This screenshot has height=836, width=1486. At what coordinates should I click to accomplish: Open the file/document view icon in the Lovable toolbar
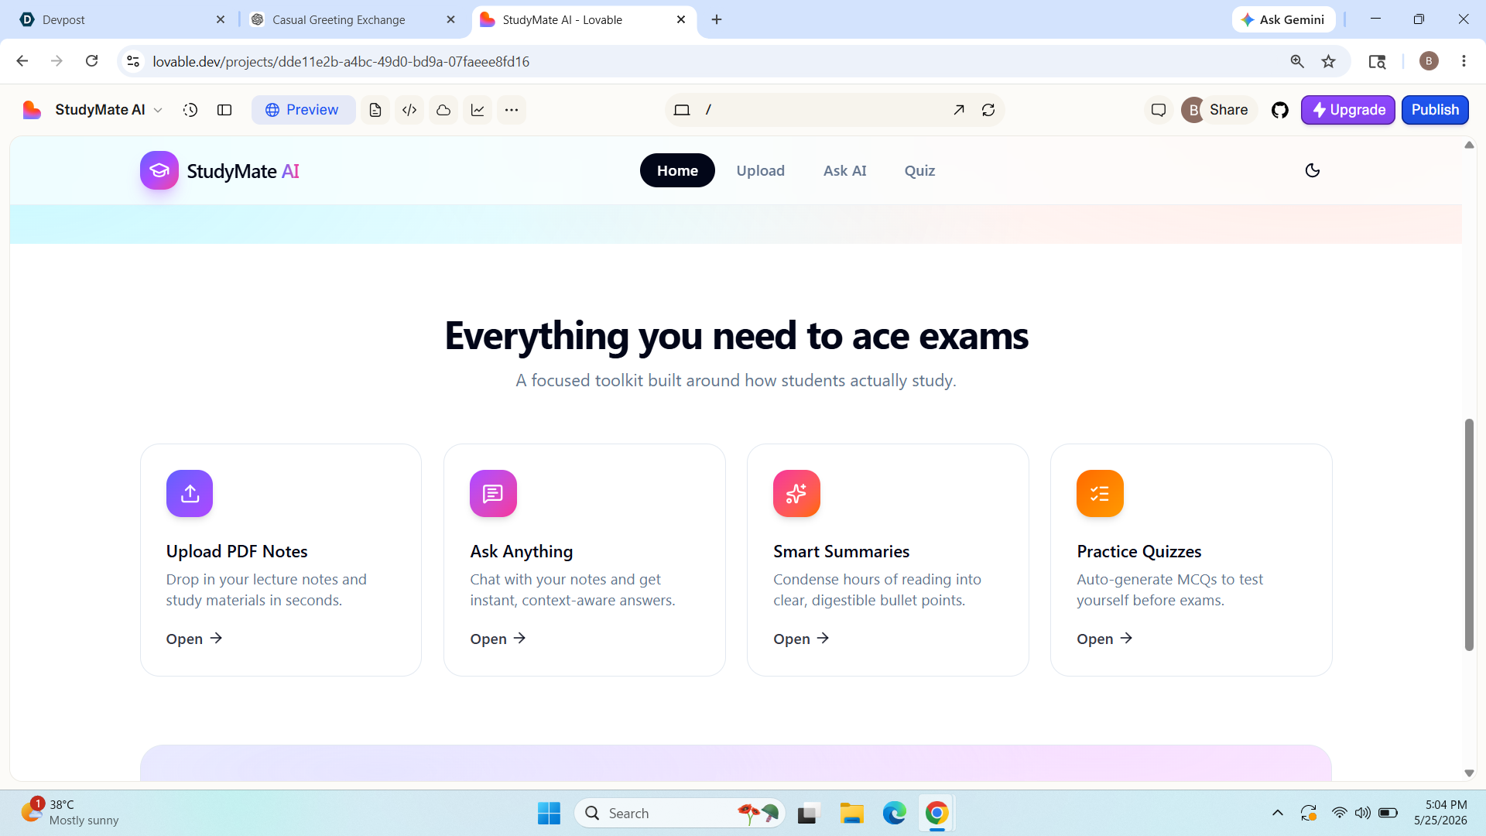(x=375, y=110)
